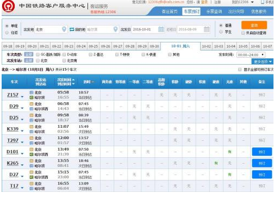Click K265 departure station icon
274x199 pixels.
[x=32, y=161]
